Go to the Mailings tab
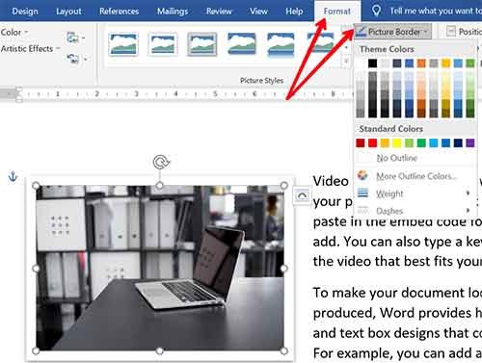 coord(173,12)
